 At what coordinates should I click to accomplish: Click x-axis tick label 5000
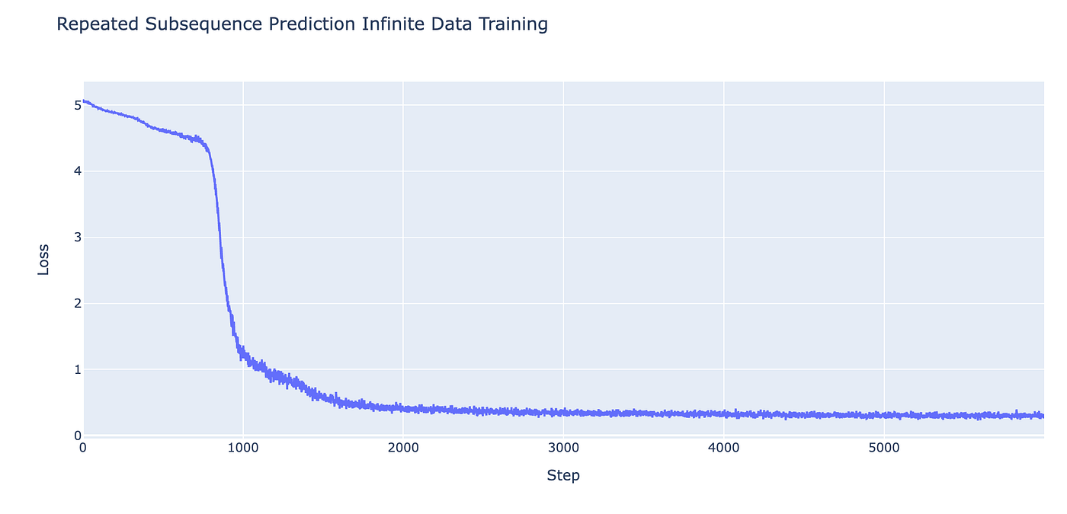(884, 448)
